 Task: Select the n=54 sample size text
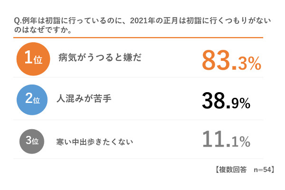(x=262, y=170)
